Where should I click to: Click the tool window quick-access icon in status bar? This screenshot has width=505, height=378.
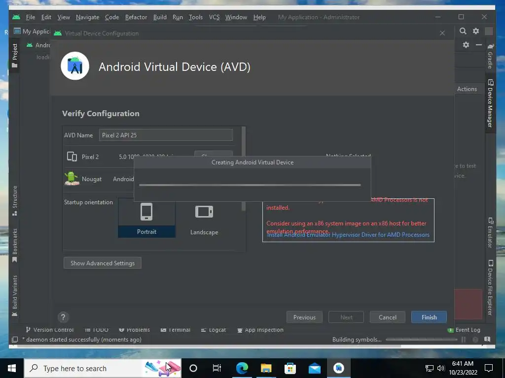coord(14,340)
